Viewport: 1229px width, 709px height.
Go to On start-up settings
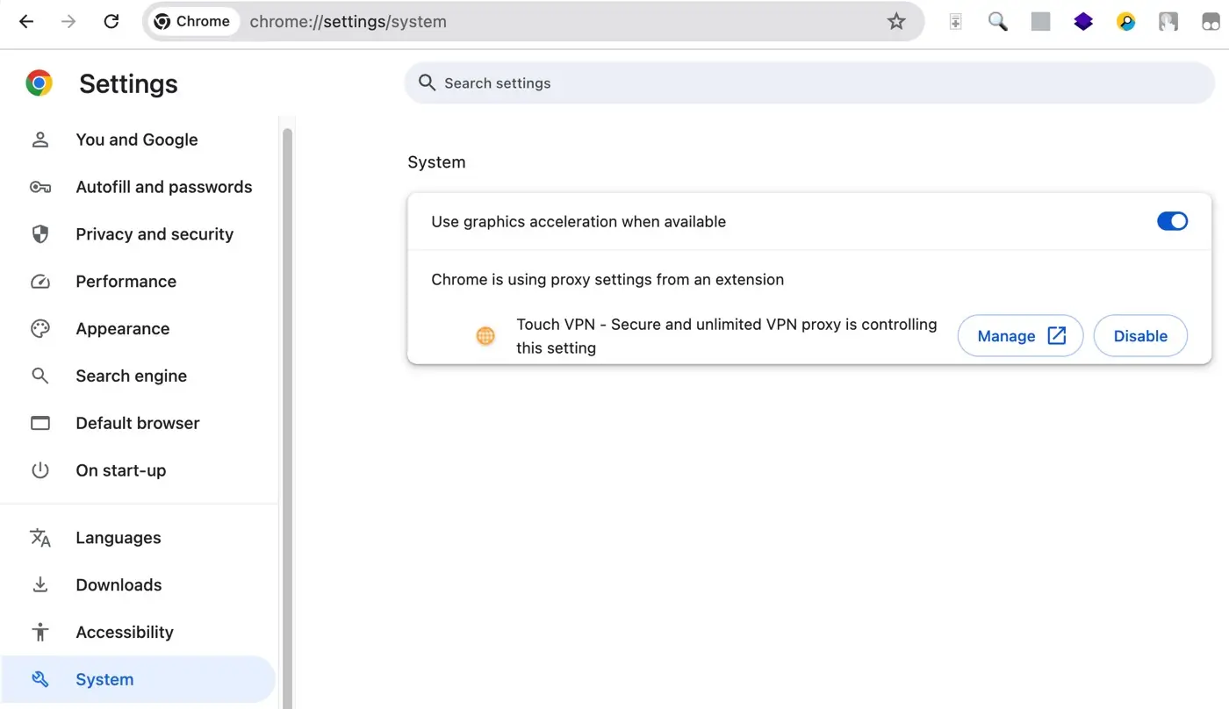point(139,470)
